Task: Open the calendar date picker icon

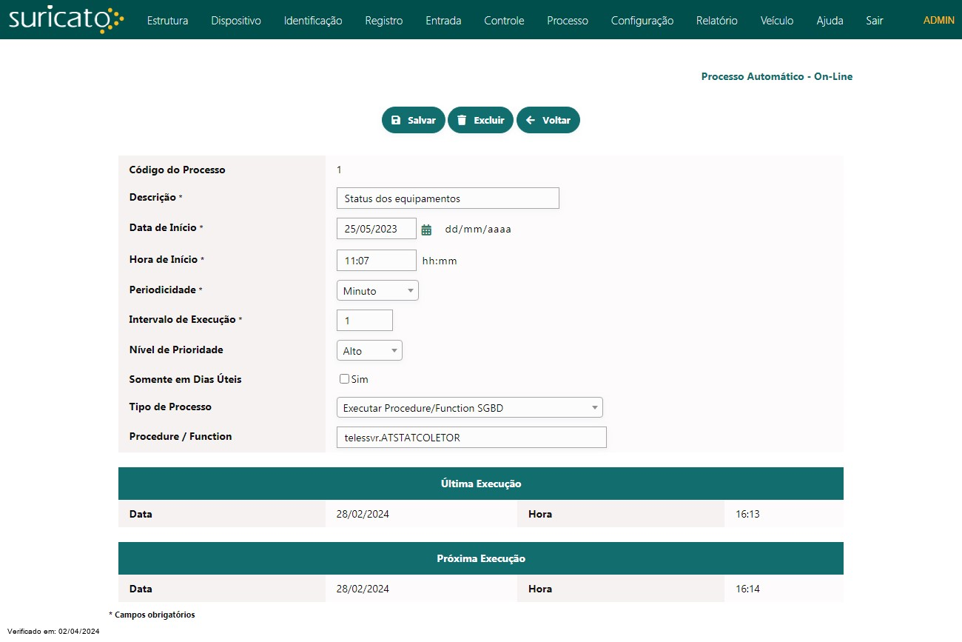Action: coord(426,230)
